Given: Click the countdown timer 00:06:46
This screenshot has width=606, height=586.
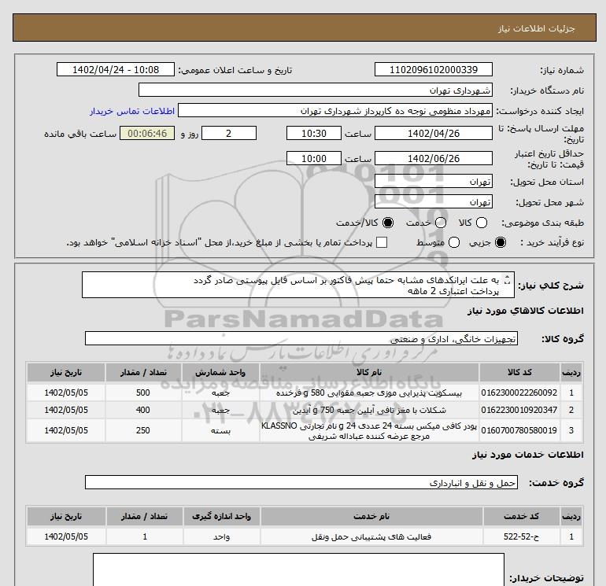Looking at the screenshot, I should [x=147, y=133].
